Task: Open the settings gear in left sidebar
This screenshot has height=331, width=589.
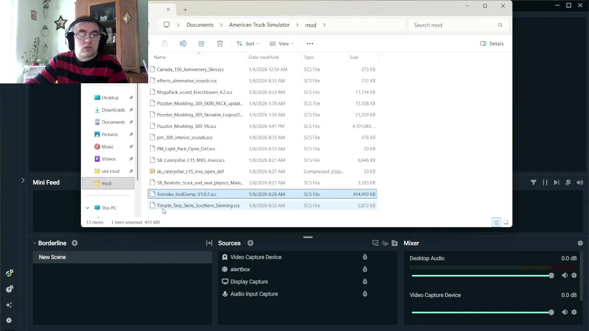Action: (x=9, y=320)
